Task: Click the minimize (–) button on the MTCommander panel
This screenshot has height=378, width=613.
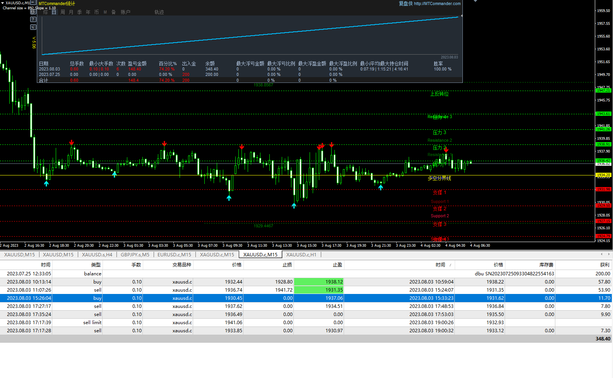Action: [33, 3]
